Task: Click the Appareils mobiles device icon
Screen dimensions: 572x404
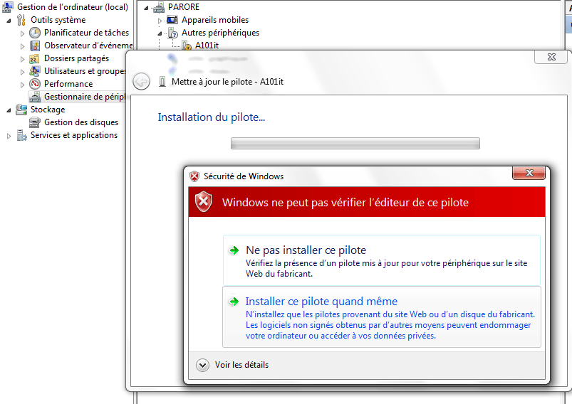Action: [172, 20]
